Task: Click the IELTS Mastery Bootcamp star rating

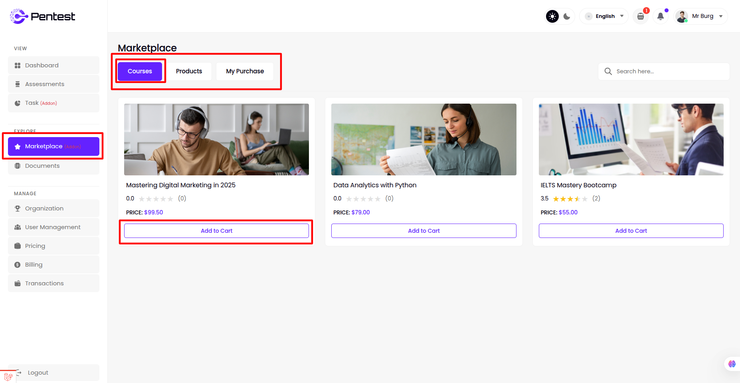Action: (570, 199)
